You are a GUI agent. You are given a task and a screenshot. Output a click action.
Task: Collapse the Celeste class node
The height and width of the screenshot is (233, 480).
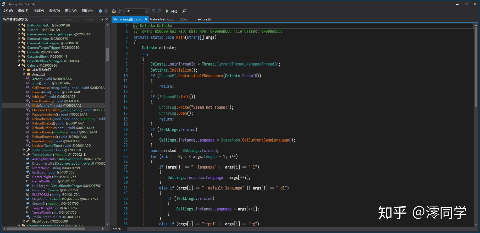(x=19, y=65)
